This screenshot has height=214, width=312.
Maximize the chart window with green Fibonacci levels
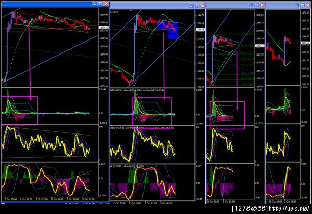tap(257, 5)
